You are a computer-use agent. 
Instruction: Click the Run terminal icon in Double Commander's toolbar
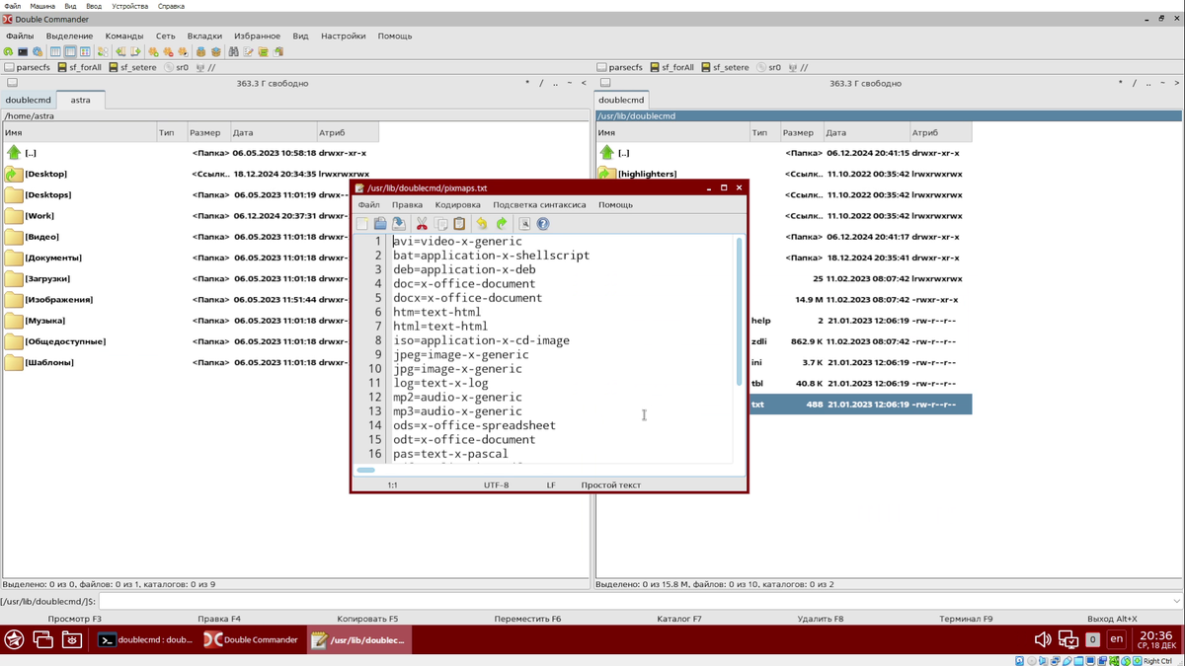pyautogui.click(x=23, y=51)
